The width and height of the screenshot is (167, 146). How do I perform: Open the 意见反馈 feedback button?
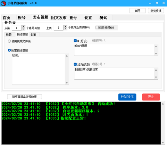[x=156, y=11]
